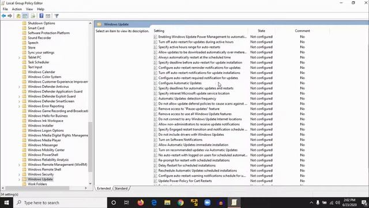
Task: Show hidden system tray icons chevron
Action: 311,203
